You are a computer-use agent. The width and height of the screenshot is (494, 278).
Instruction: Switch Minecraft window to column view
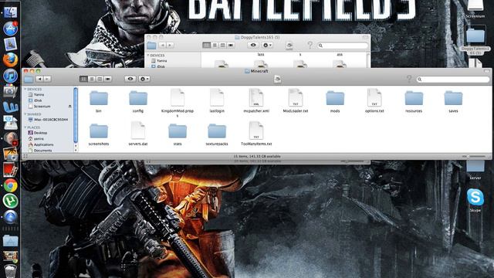coord(100,79)
